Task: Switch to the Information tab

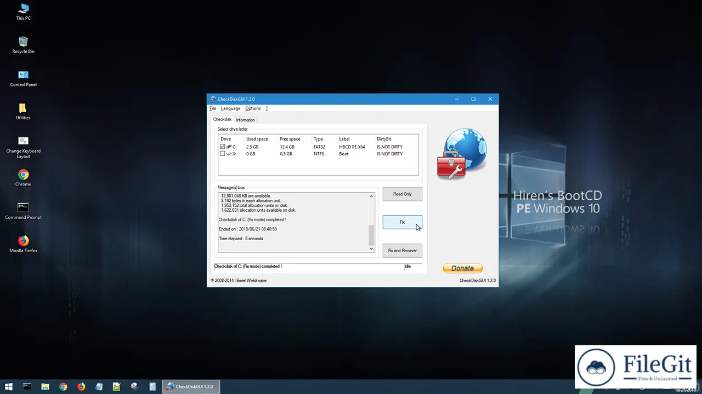Action: [245, 120]
